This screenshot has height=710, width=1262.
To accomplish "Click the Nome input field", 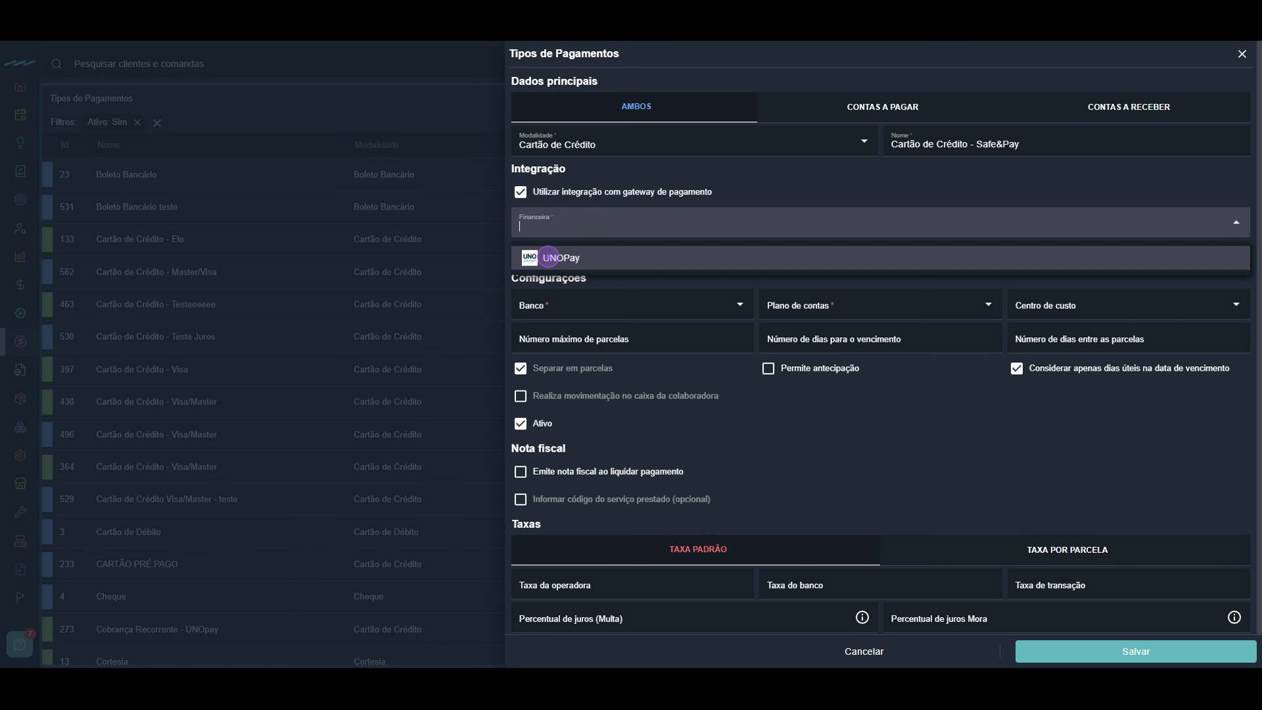I will tap(1066, 141).
